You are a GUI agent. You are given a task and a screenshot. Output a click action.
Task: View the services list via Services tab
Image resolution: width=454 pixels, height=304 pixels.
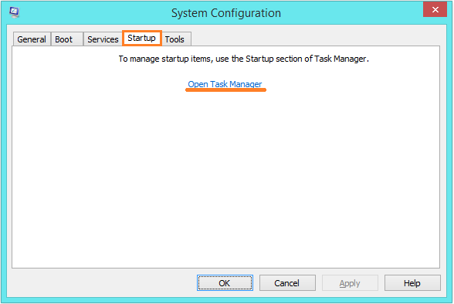click(x=103, y=39)
